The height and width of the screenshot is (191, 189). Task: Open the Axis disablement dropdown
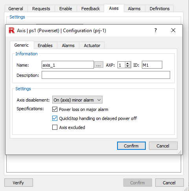pos(77,100)
